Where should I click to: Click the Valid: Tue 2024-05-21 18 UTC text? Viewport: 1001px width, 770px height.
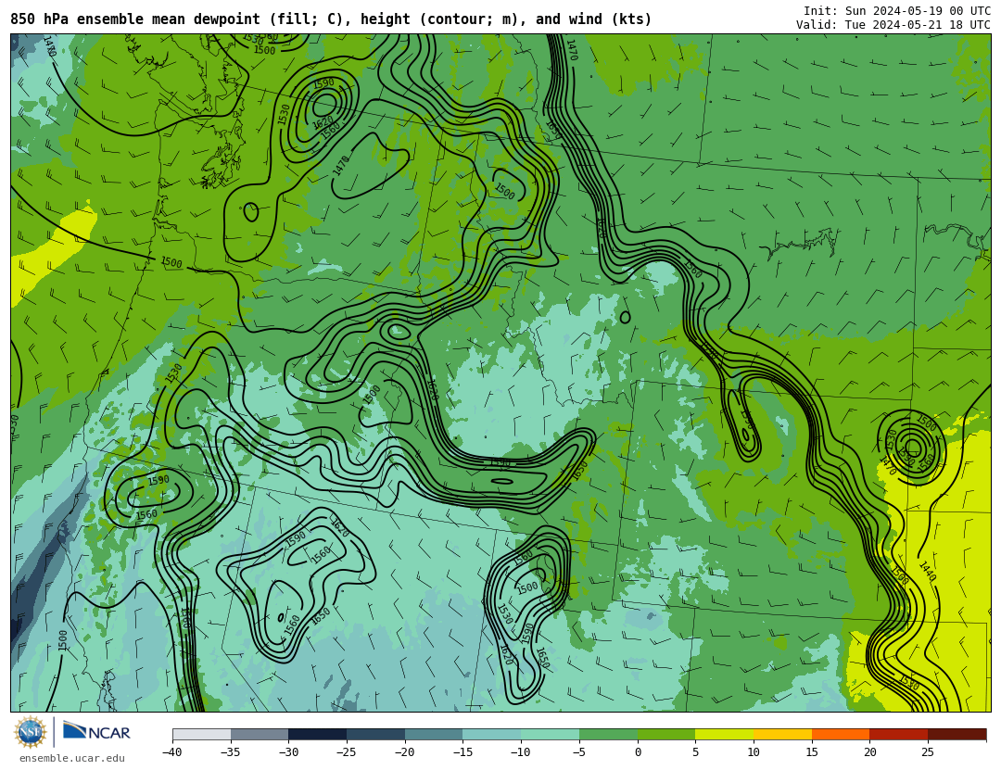[x=893, y=25]
